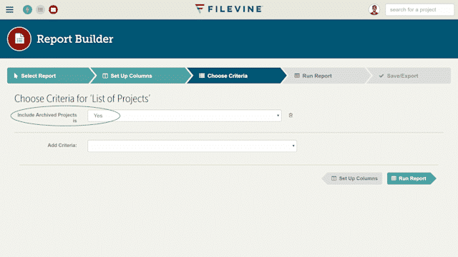The image size is (458, 257).
Task: Click the teal lightning bolt icon
Action: tap(27, 9)
